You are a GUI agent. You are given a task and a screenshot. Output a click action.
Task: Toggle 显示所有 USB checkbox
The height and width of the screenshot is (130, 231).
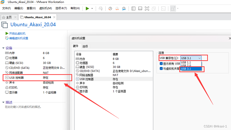click(x=161, y=64)
